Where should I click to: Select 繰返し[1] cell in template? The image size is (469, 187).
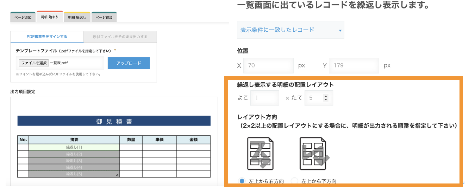tap(74, 147)
